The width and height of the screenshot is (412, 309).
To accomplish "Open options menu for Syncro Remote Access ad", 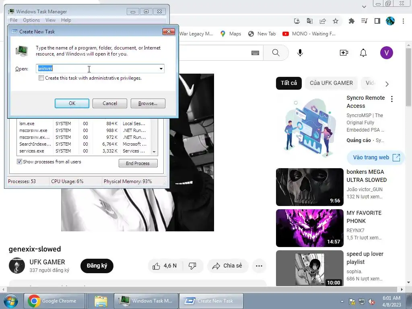I will click(x=392, y=99).
